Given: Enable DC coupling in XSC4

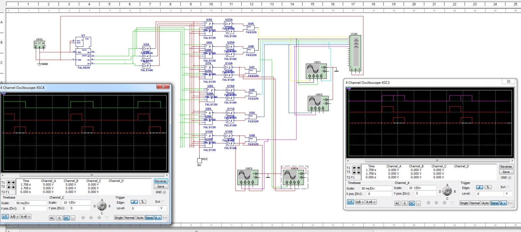Looking at the screenshot, I should (x=66, y=218).
